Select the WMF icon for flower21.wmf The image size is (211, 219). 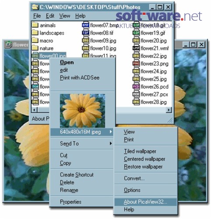coord(136,48)
